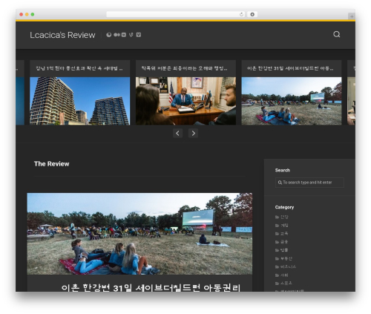The image size is (371, 314).
Task: Click the square Vine icon in header
Action: [139, 35]
